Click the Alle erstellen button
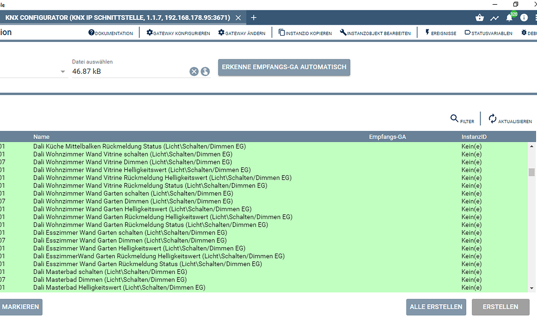The height and width of the screenshot is (321, 537). click(x=436, y=307)
